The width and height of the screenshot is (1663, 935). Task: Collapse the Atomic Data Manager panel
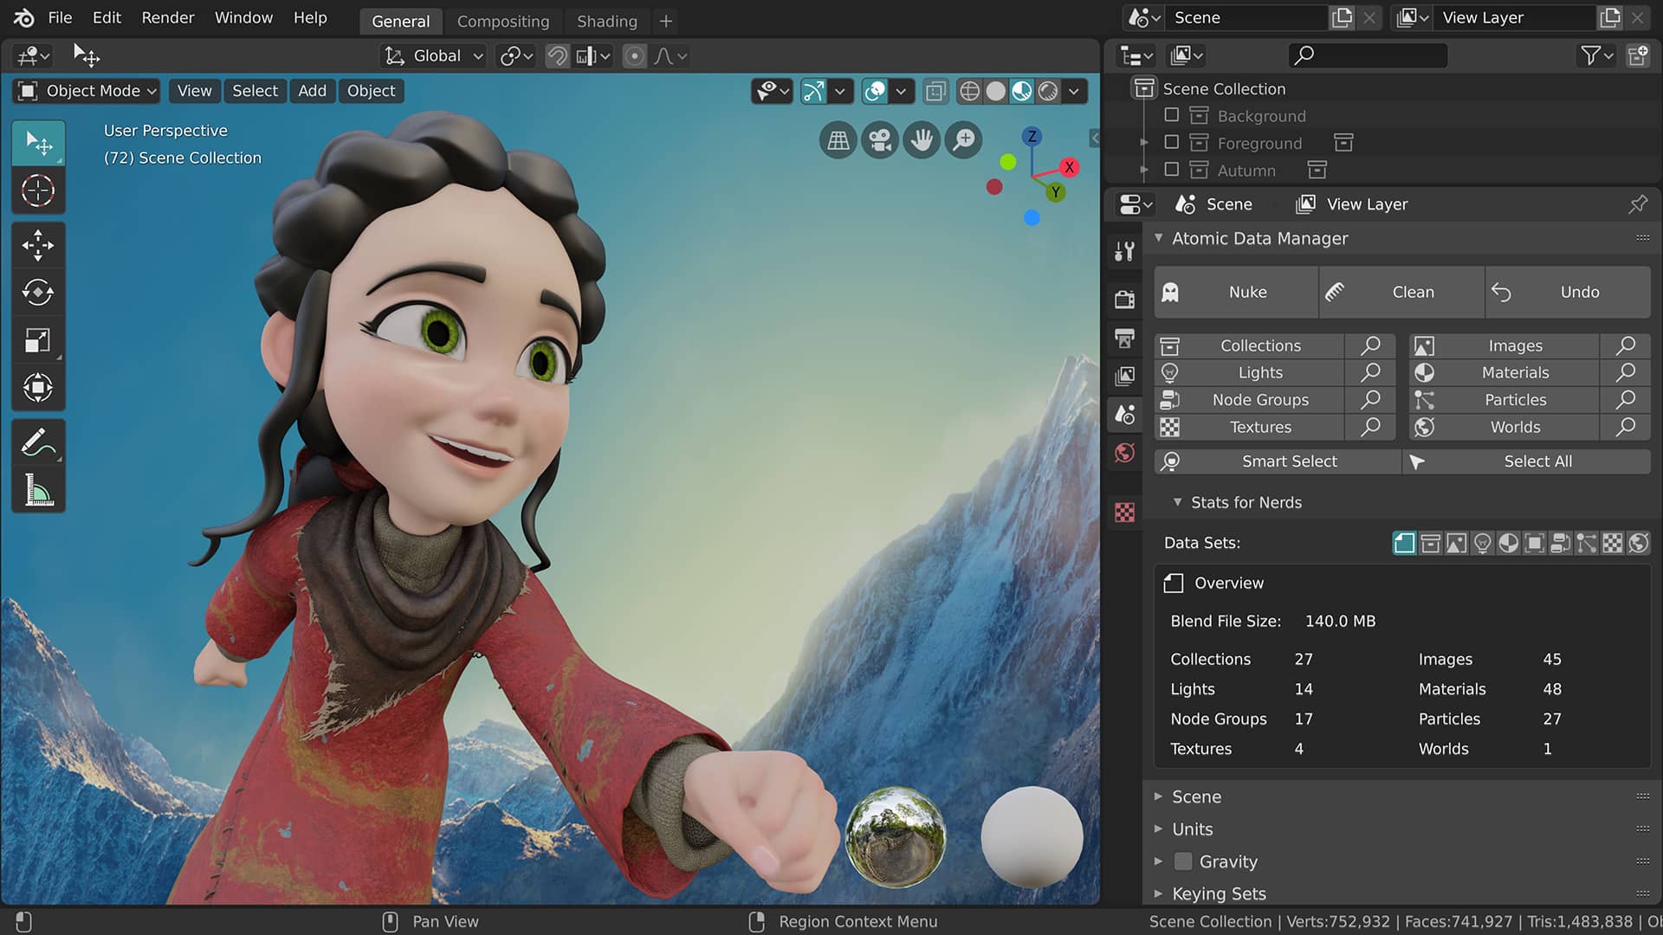pyautogui.click(x=1158, y=238)
